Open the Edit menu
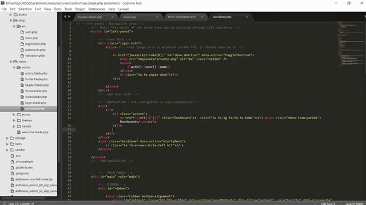366x205 pixels. pos(13,9)
